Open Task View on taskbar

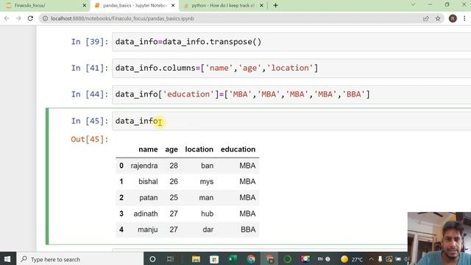click(170, 259)
